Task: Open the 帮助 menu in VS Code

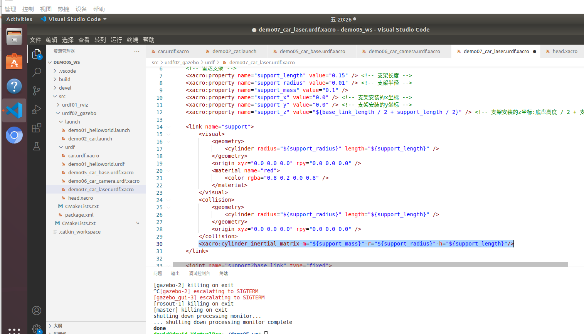Action: [149, 40]
